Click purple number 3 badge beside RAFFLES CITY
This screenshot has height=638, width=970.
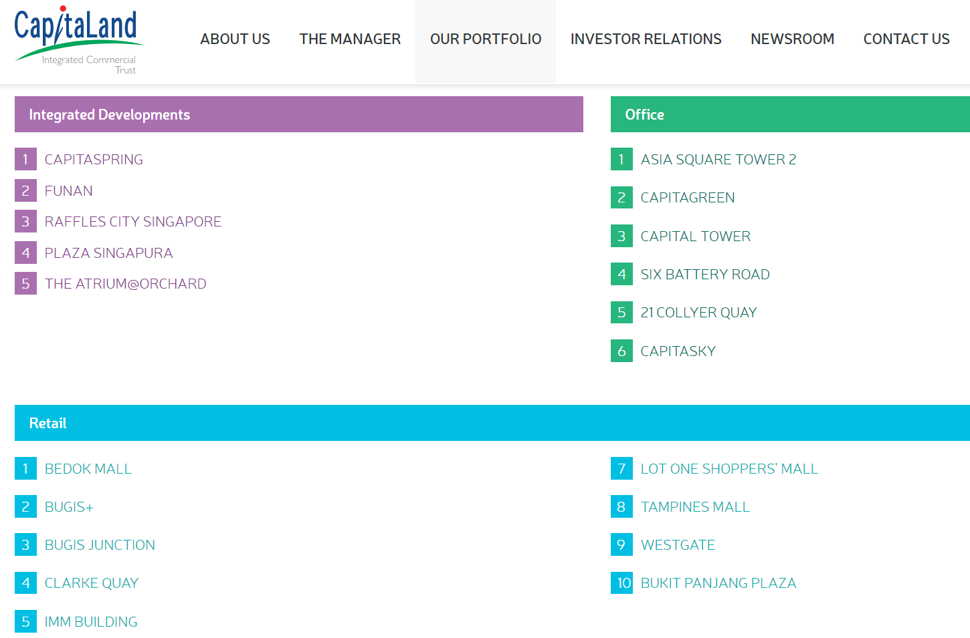click(x=25, y=222)
